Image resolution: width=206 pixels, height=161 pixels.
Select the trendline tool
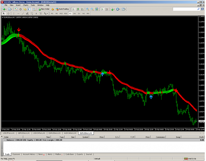tap(23, 14)
